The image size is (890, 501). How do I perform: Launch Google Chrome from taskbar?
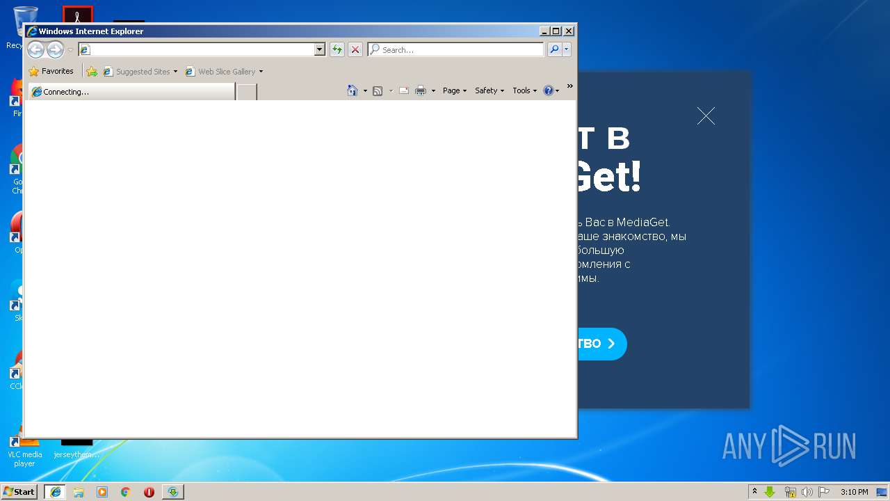pyautogui.click(x=126, y=491)
